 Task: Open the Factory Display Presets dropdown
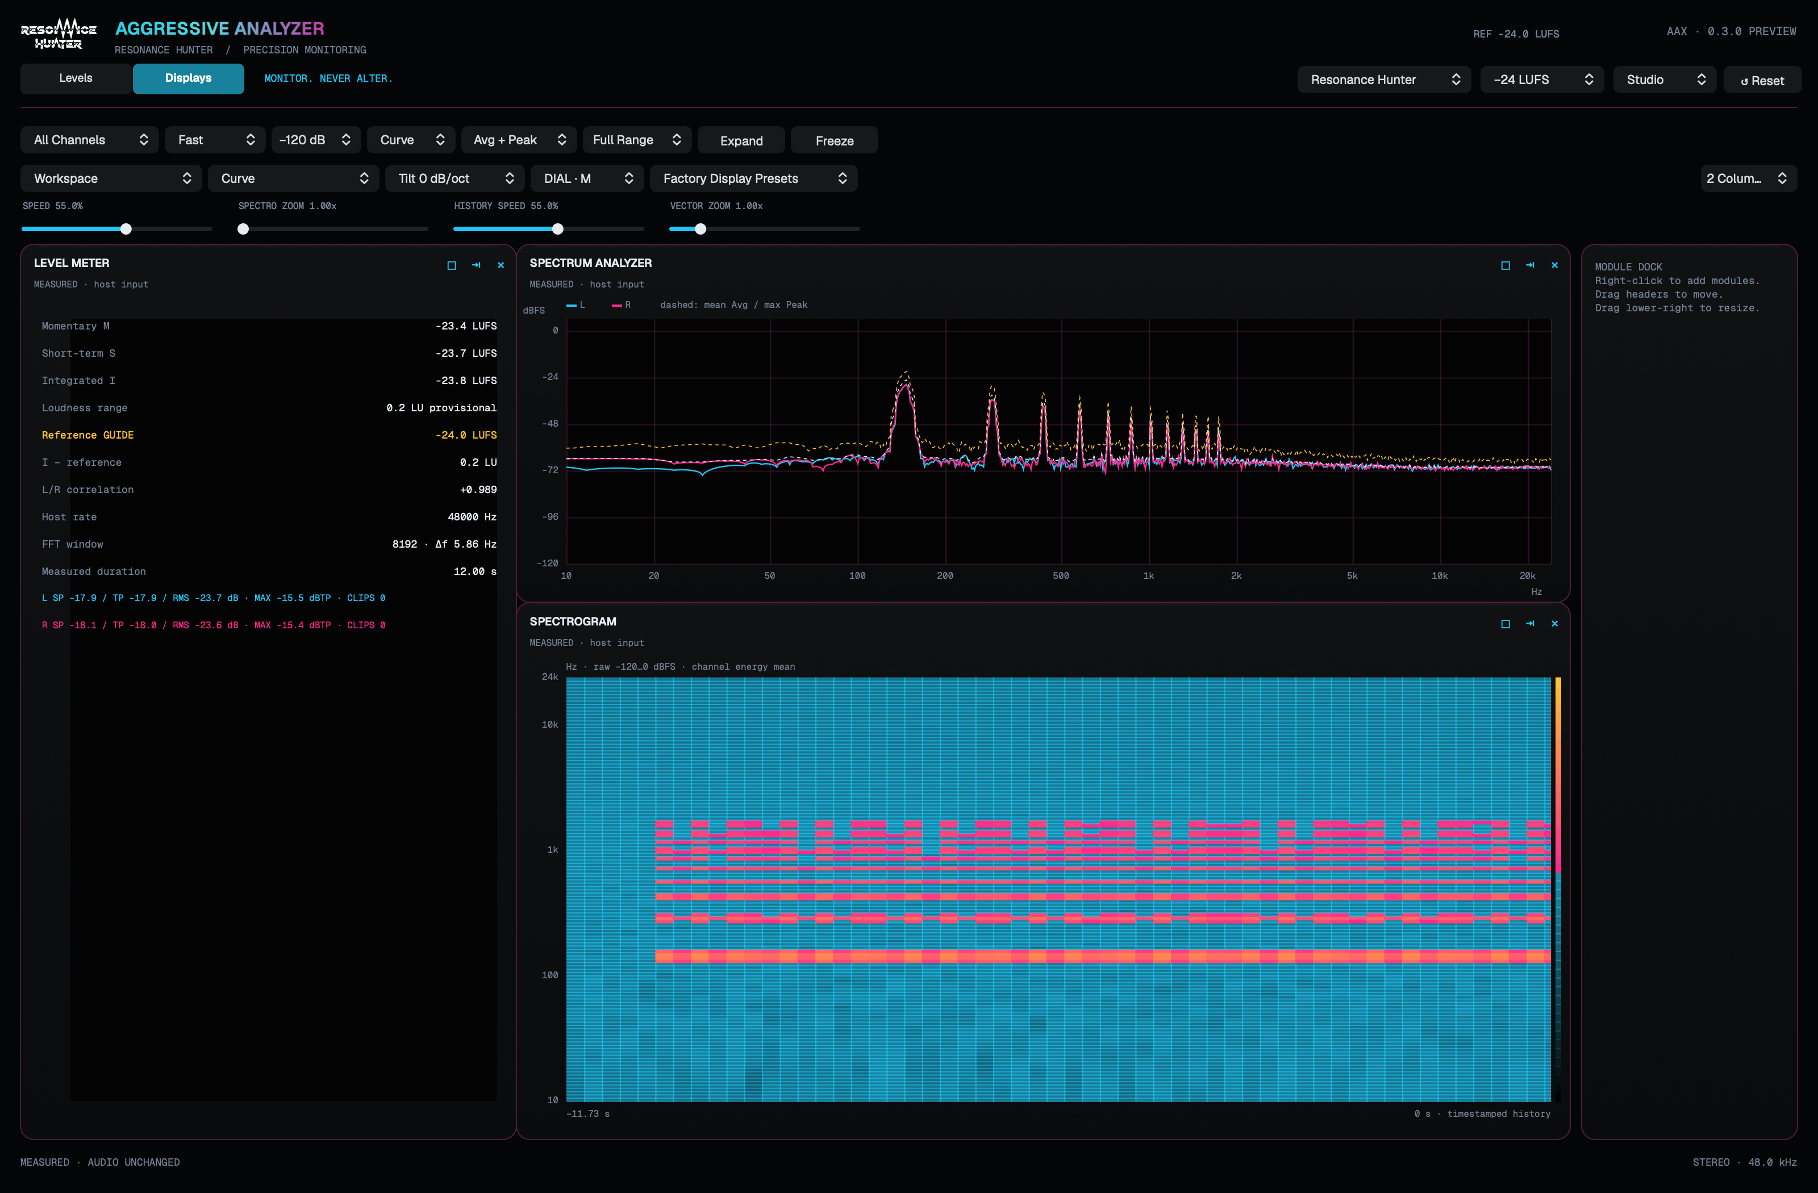753,178
